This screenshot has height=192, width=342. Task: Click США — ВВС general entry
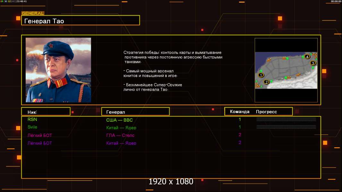tap(119, 120)
